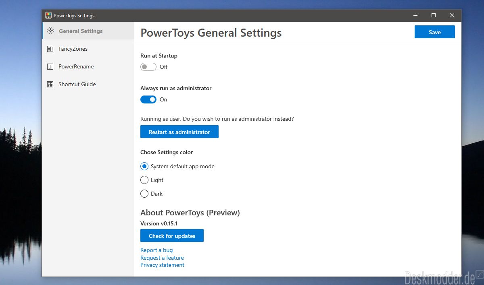Maximize the PowerToys Settings window
The height and width of the screenshot is (285, 484).
[x=434, y=16]
